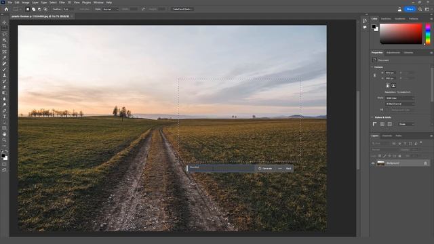Click the rainbow hue slider strip

coord(428,34)
